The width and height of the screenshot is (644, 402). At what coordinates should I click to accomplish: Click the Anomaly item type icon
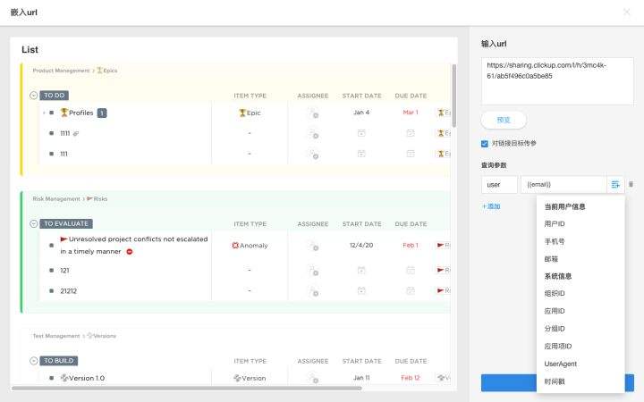click(236, 246)
